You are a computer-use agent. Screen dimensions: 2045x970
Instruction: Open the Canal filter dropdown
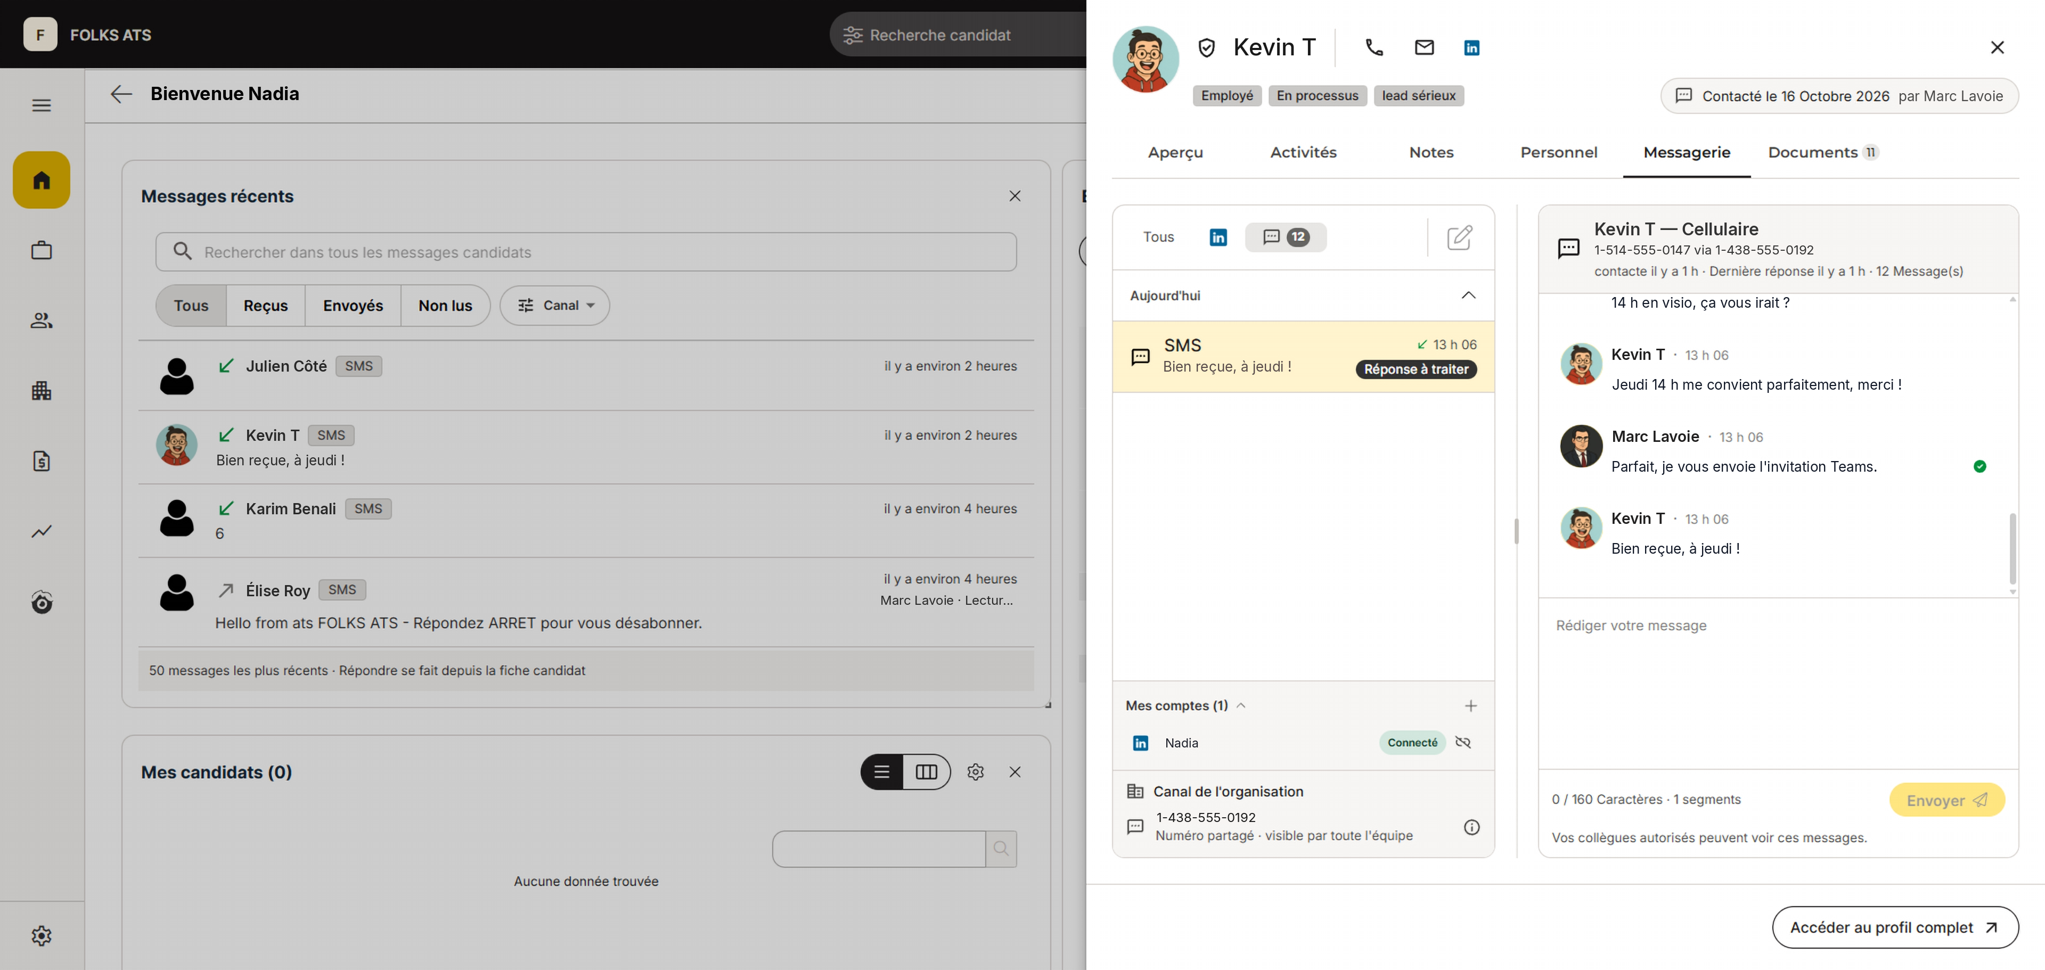[x=555, y=306]
